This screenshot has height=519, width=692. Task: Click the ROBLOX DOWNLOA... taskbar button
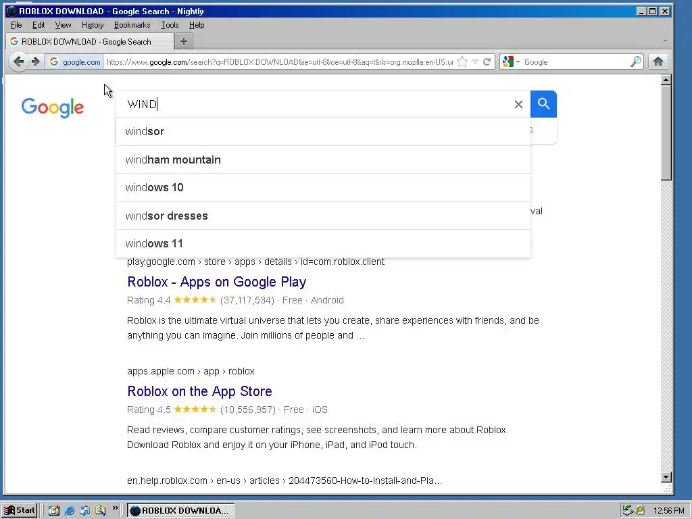[181, 511]
